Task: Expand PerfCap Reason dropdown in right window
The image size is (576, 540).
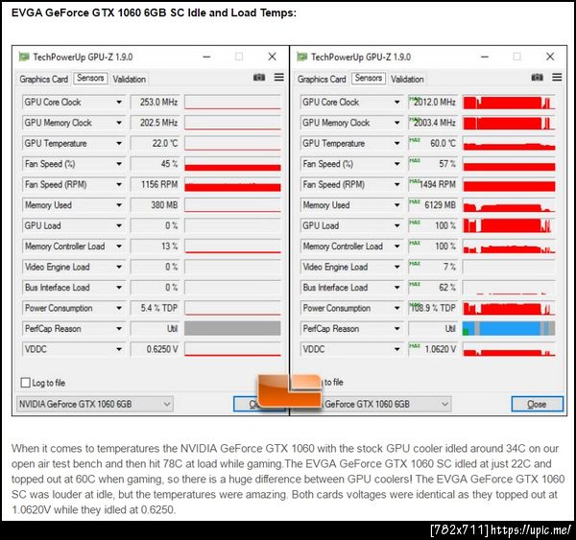Action: coord(396,329)
